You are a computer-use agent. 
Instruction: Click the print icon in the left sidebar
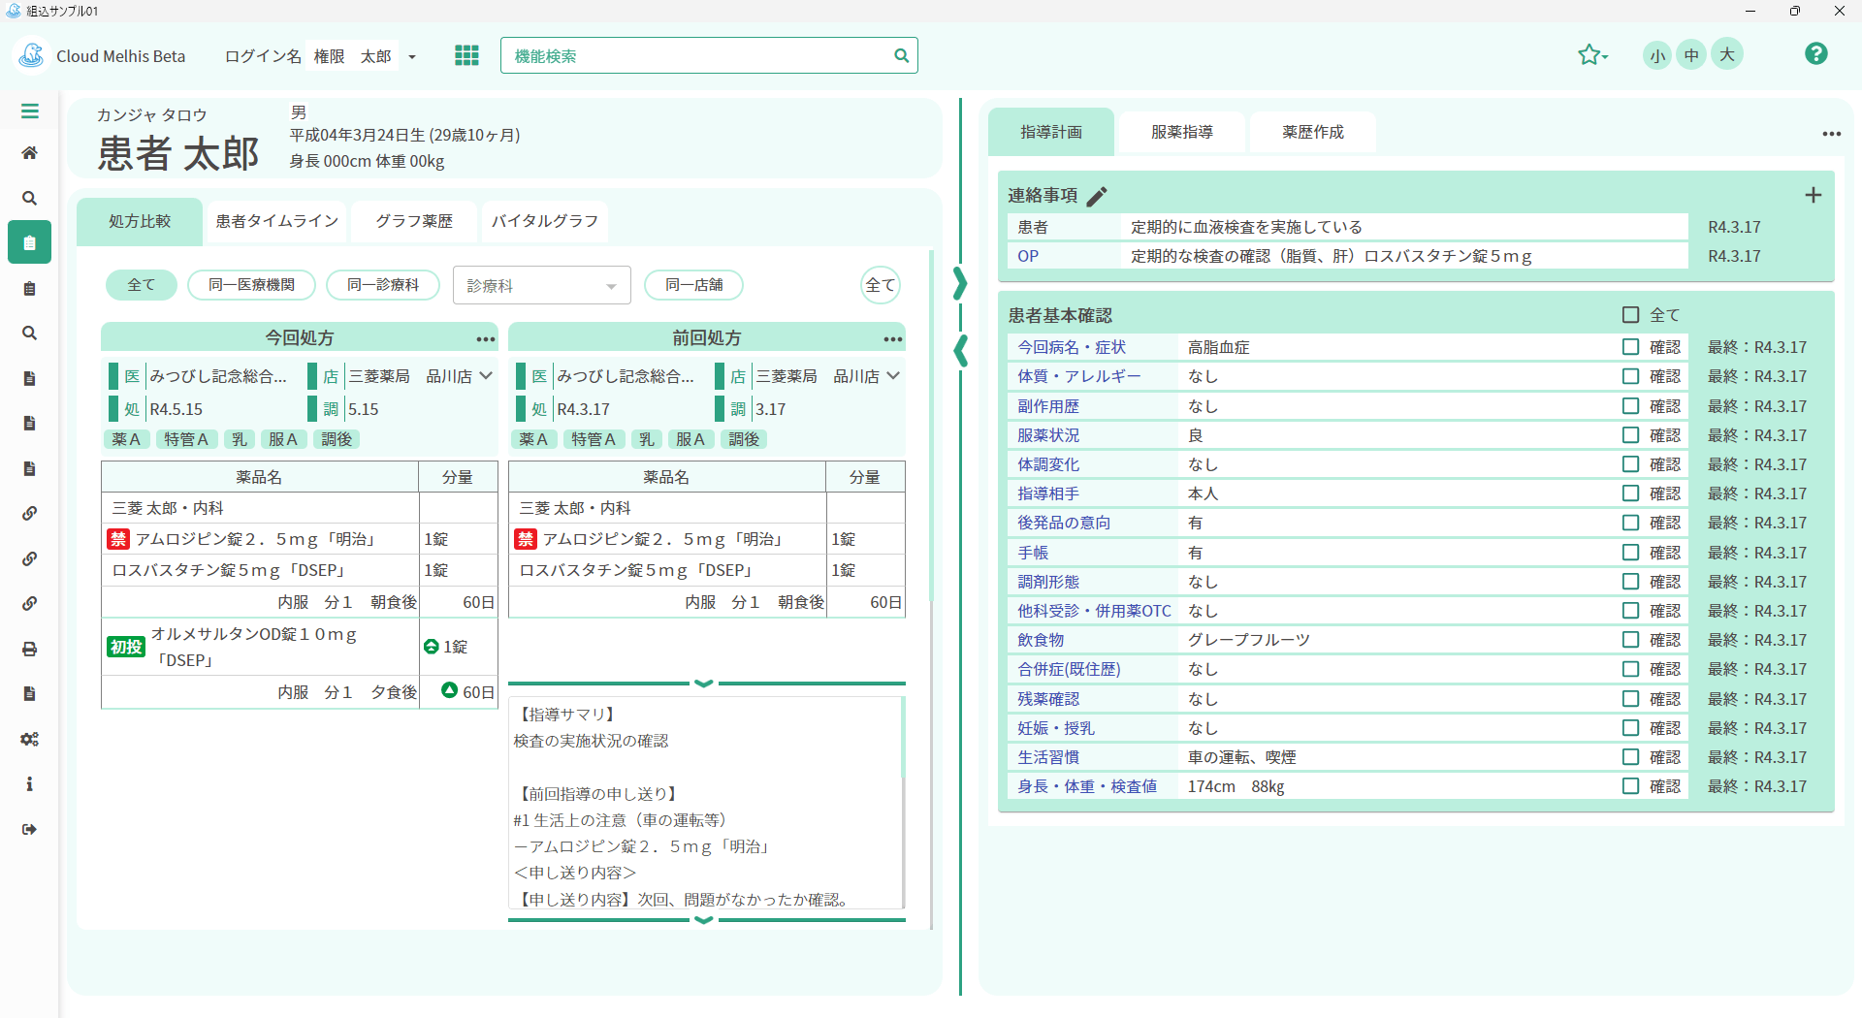point(29,649)
